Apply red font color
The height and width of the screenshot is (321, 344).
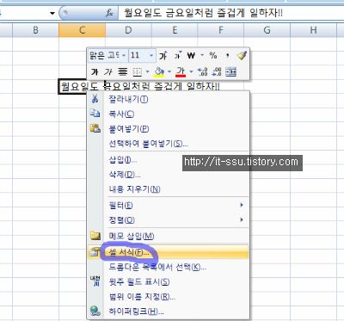click(181, 71)
